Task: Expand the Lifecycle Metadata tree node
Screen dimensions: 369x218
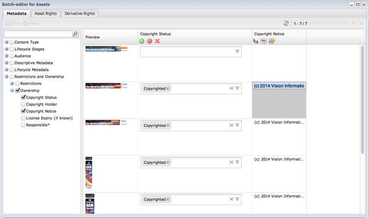Action: 6,70
